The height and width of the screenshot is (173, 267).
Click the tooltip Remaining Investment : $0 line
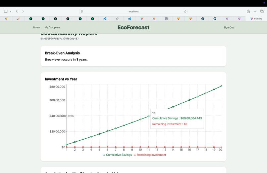coord(170,124)
